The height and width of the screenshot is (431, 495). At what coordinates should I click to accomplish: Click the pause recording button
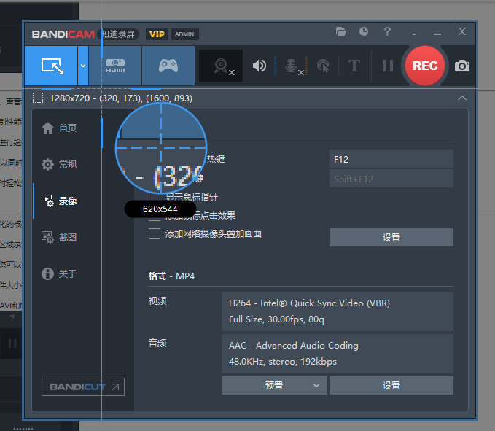pos(388,66)
